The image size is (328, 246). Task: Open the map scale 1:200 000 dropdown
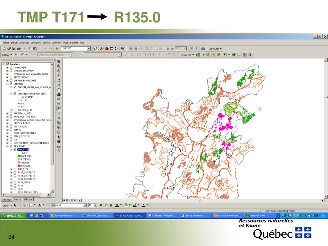(x=89, y=49)
